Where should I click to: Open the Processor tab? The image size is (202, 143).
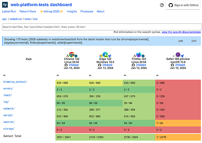pos(87,12)
